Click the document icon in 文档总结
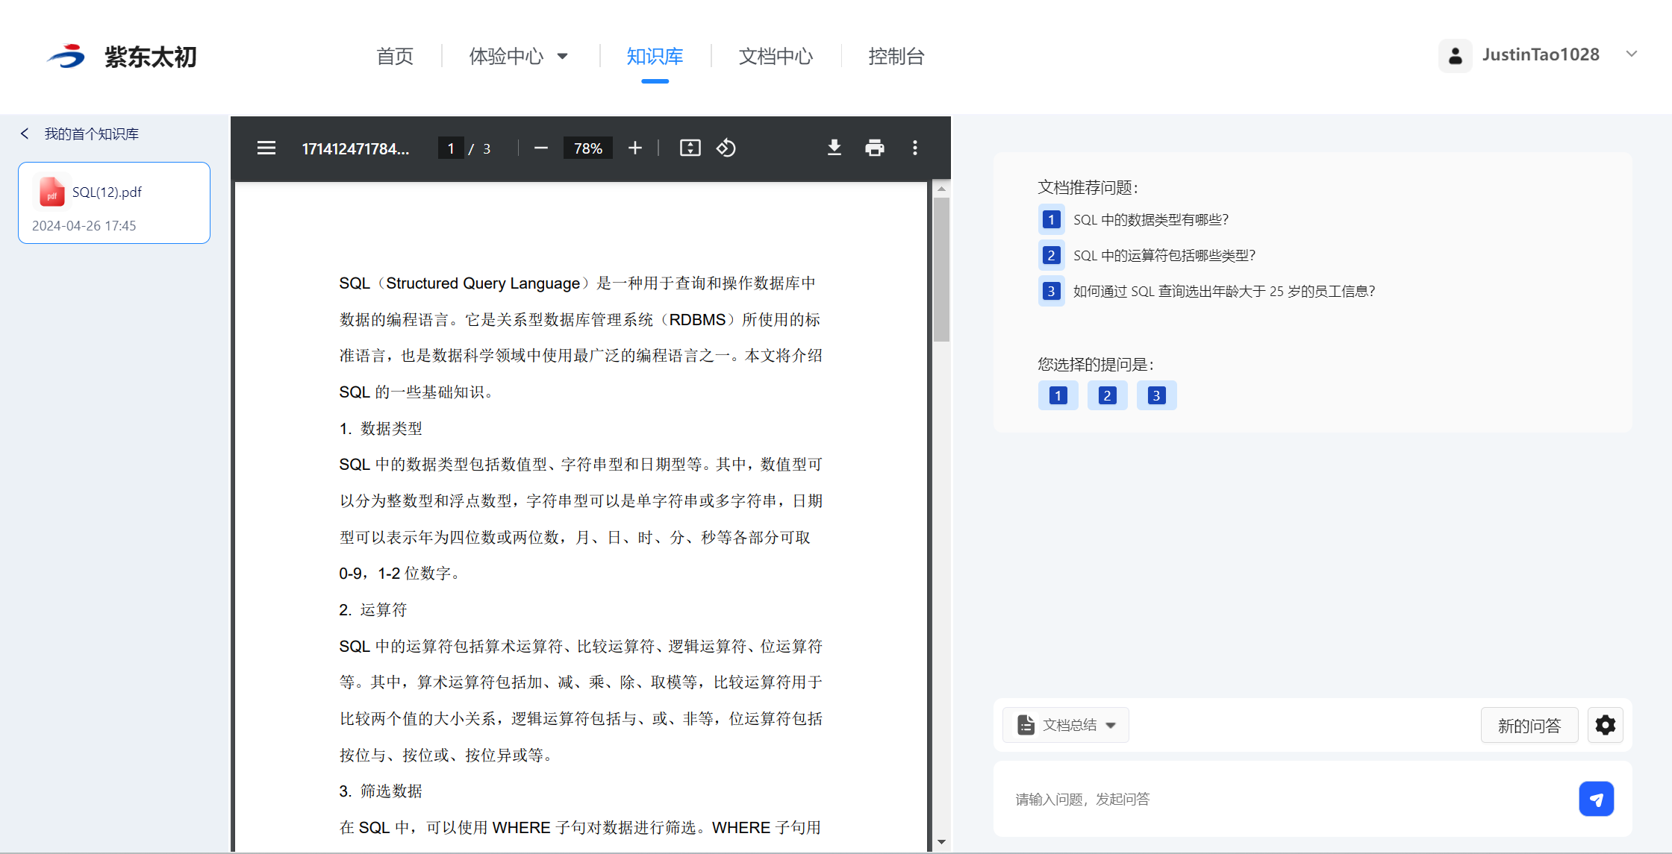This screenshot has height=854, width=1672. (1026, 725)
